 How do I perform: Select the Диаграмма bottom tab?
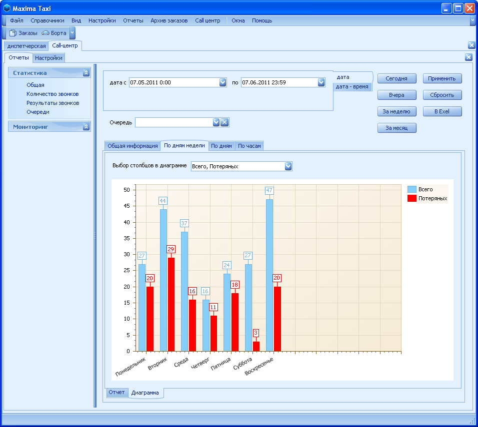(x=145, y=393)
